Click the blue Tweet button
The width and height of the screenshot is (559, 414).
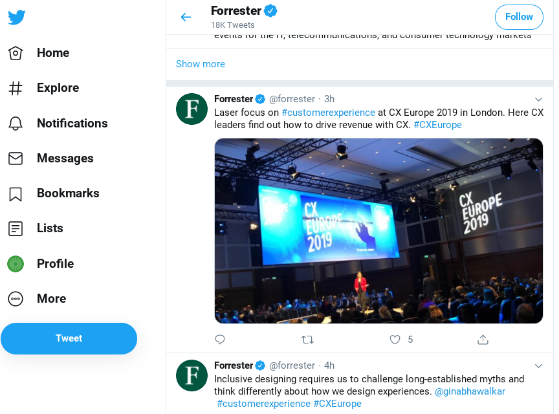tap(69, 338)
